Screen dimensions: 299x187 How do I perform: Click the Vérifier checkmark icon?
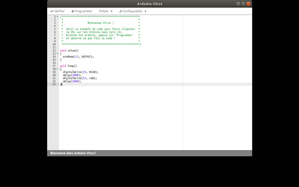[52, 11]
